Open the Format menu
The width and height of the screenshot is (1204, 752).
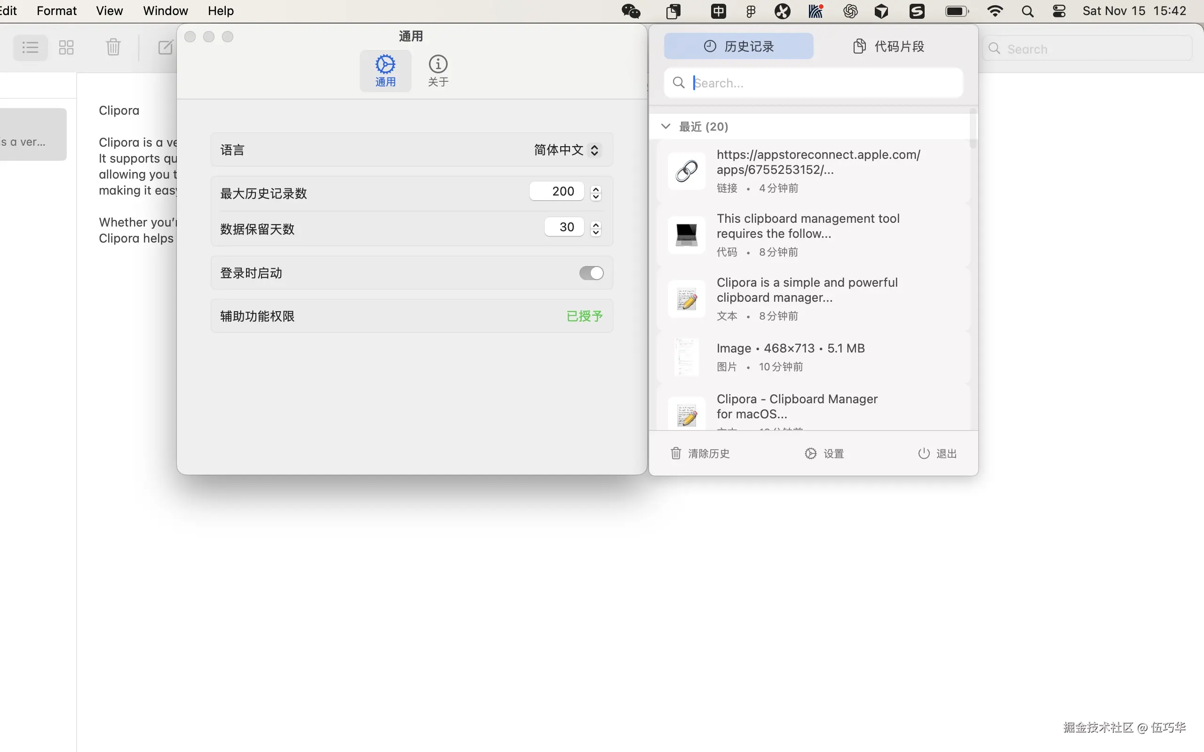click(x=56, y=10)
